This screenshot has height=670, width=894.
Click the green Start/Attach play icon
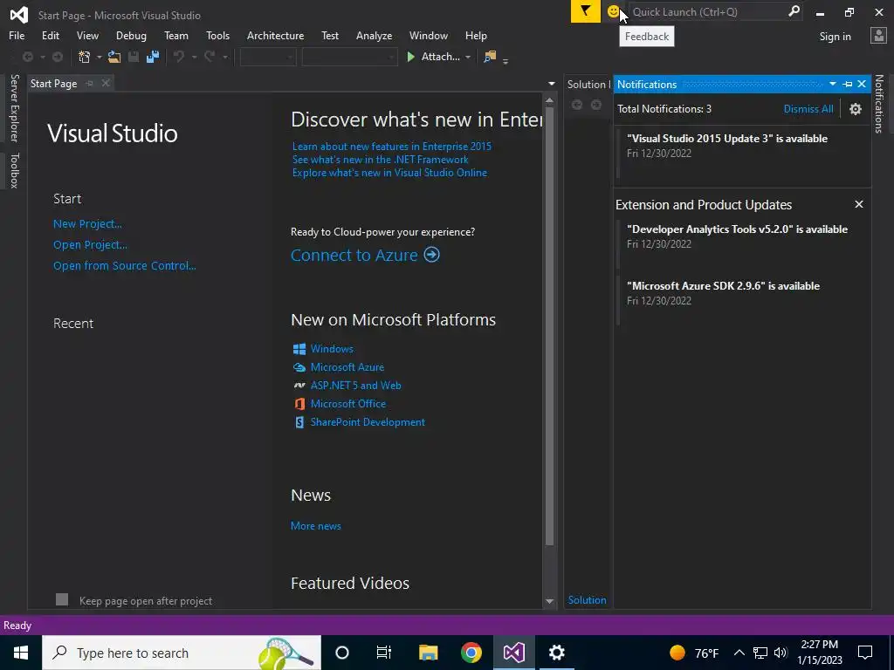point(410,57)
